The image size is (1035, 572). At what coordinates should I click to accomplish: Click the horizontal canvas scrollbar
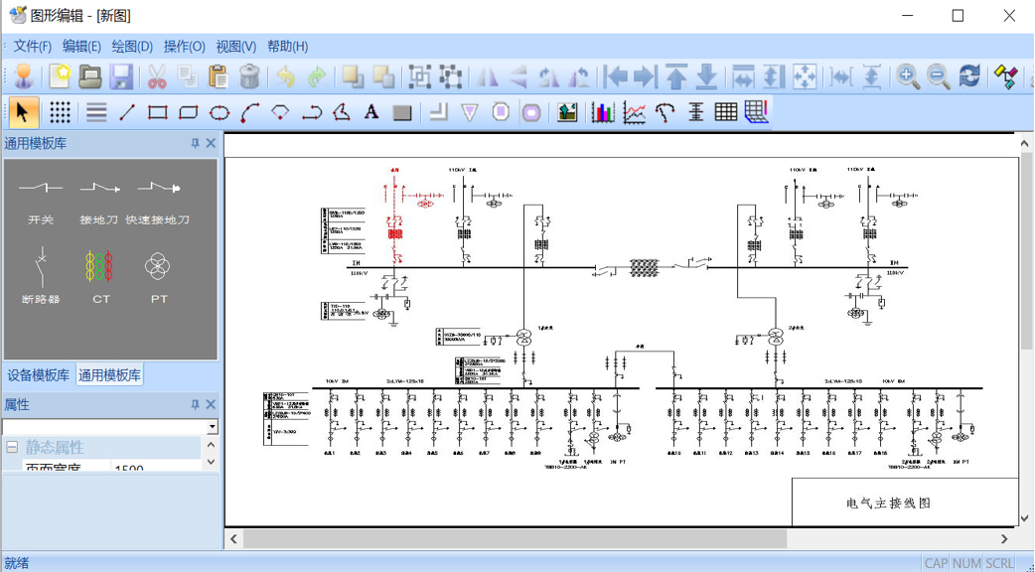515,539
